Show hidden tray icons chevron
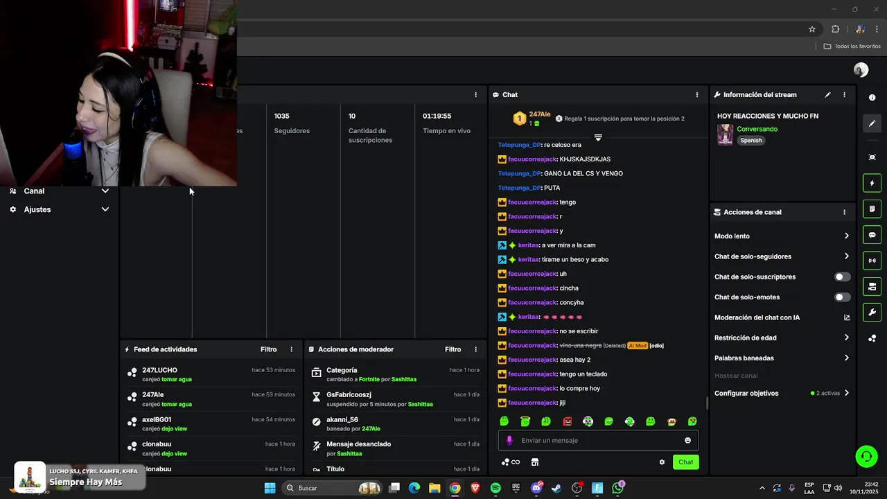The image size is (887, 499). coord(762,488)
